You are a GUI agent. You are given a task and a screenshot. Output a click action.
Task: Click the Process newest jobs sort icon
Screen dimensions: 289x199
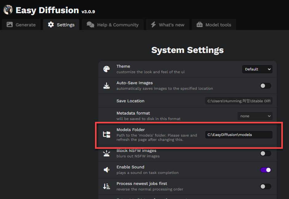[107, 186]
